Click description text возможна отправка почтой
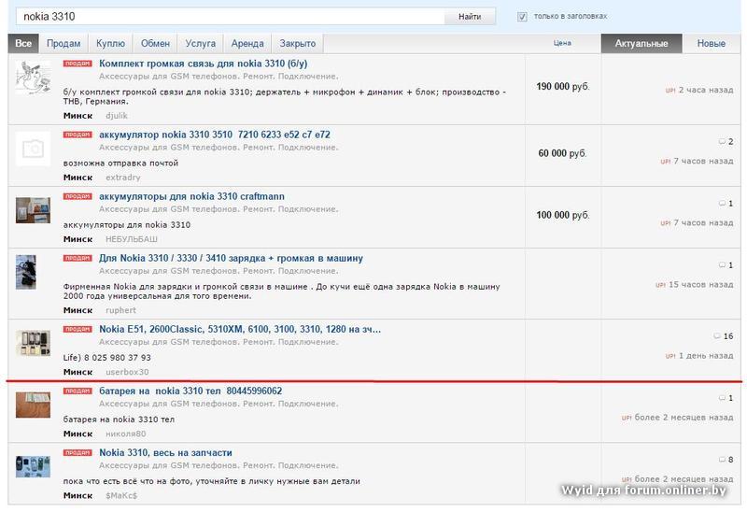Viewport: 747px width, 512px height. pyautogui.click(x=120, y=164)
